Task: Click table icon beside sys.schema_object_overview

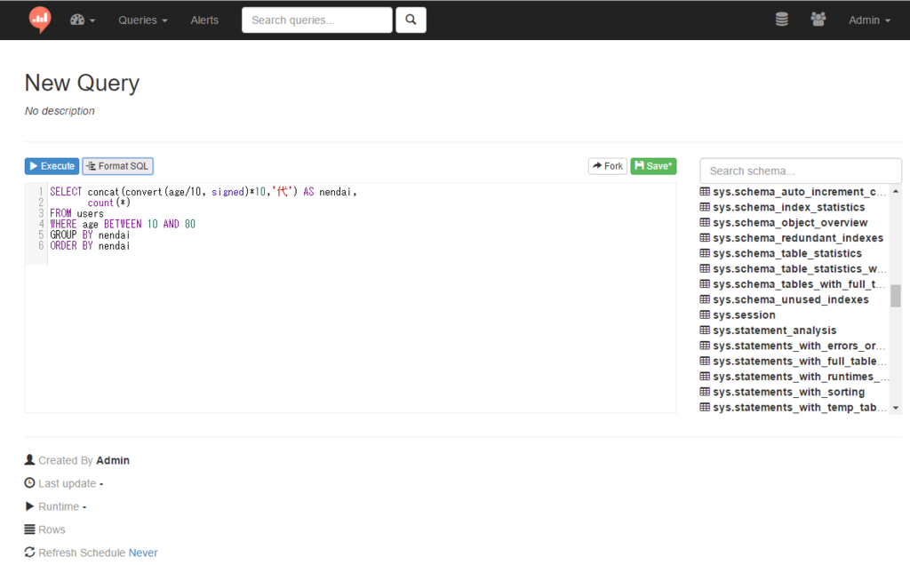Action: tap(705, 222)
